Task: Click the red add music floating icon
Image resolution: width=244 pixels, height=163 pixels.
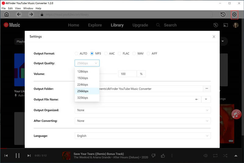Action: pyautogui.click(x=236, y=114)
